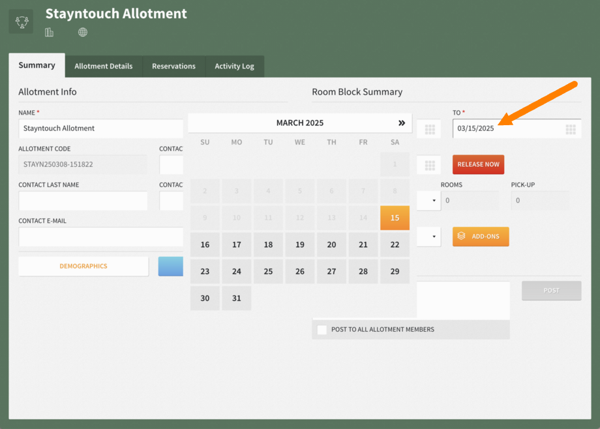600x429 pixels.
Task: Select March 18 in the calendar
Action: [x=268, y=244]
